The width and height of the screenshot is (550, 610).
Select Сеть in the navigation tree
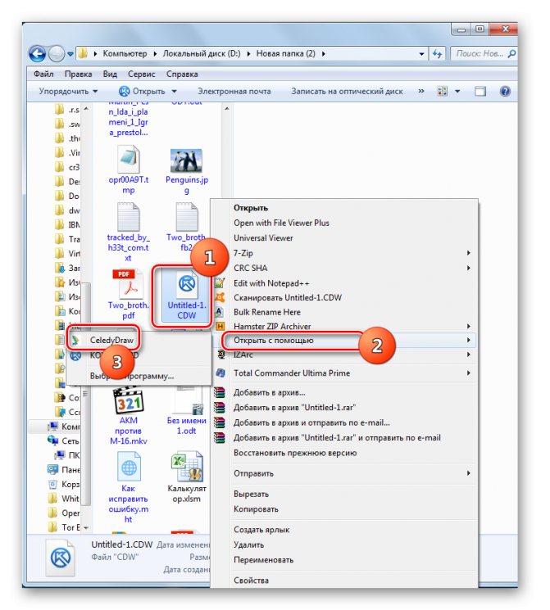(70, 441)
